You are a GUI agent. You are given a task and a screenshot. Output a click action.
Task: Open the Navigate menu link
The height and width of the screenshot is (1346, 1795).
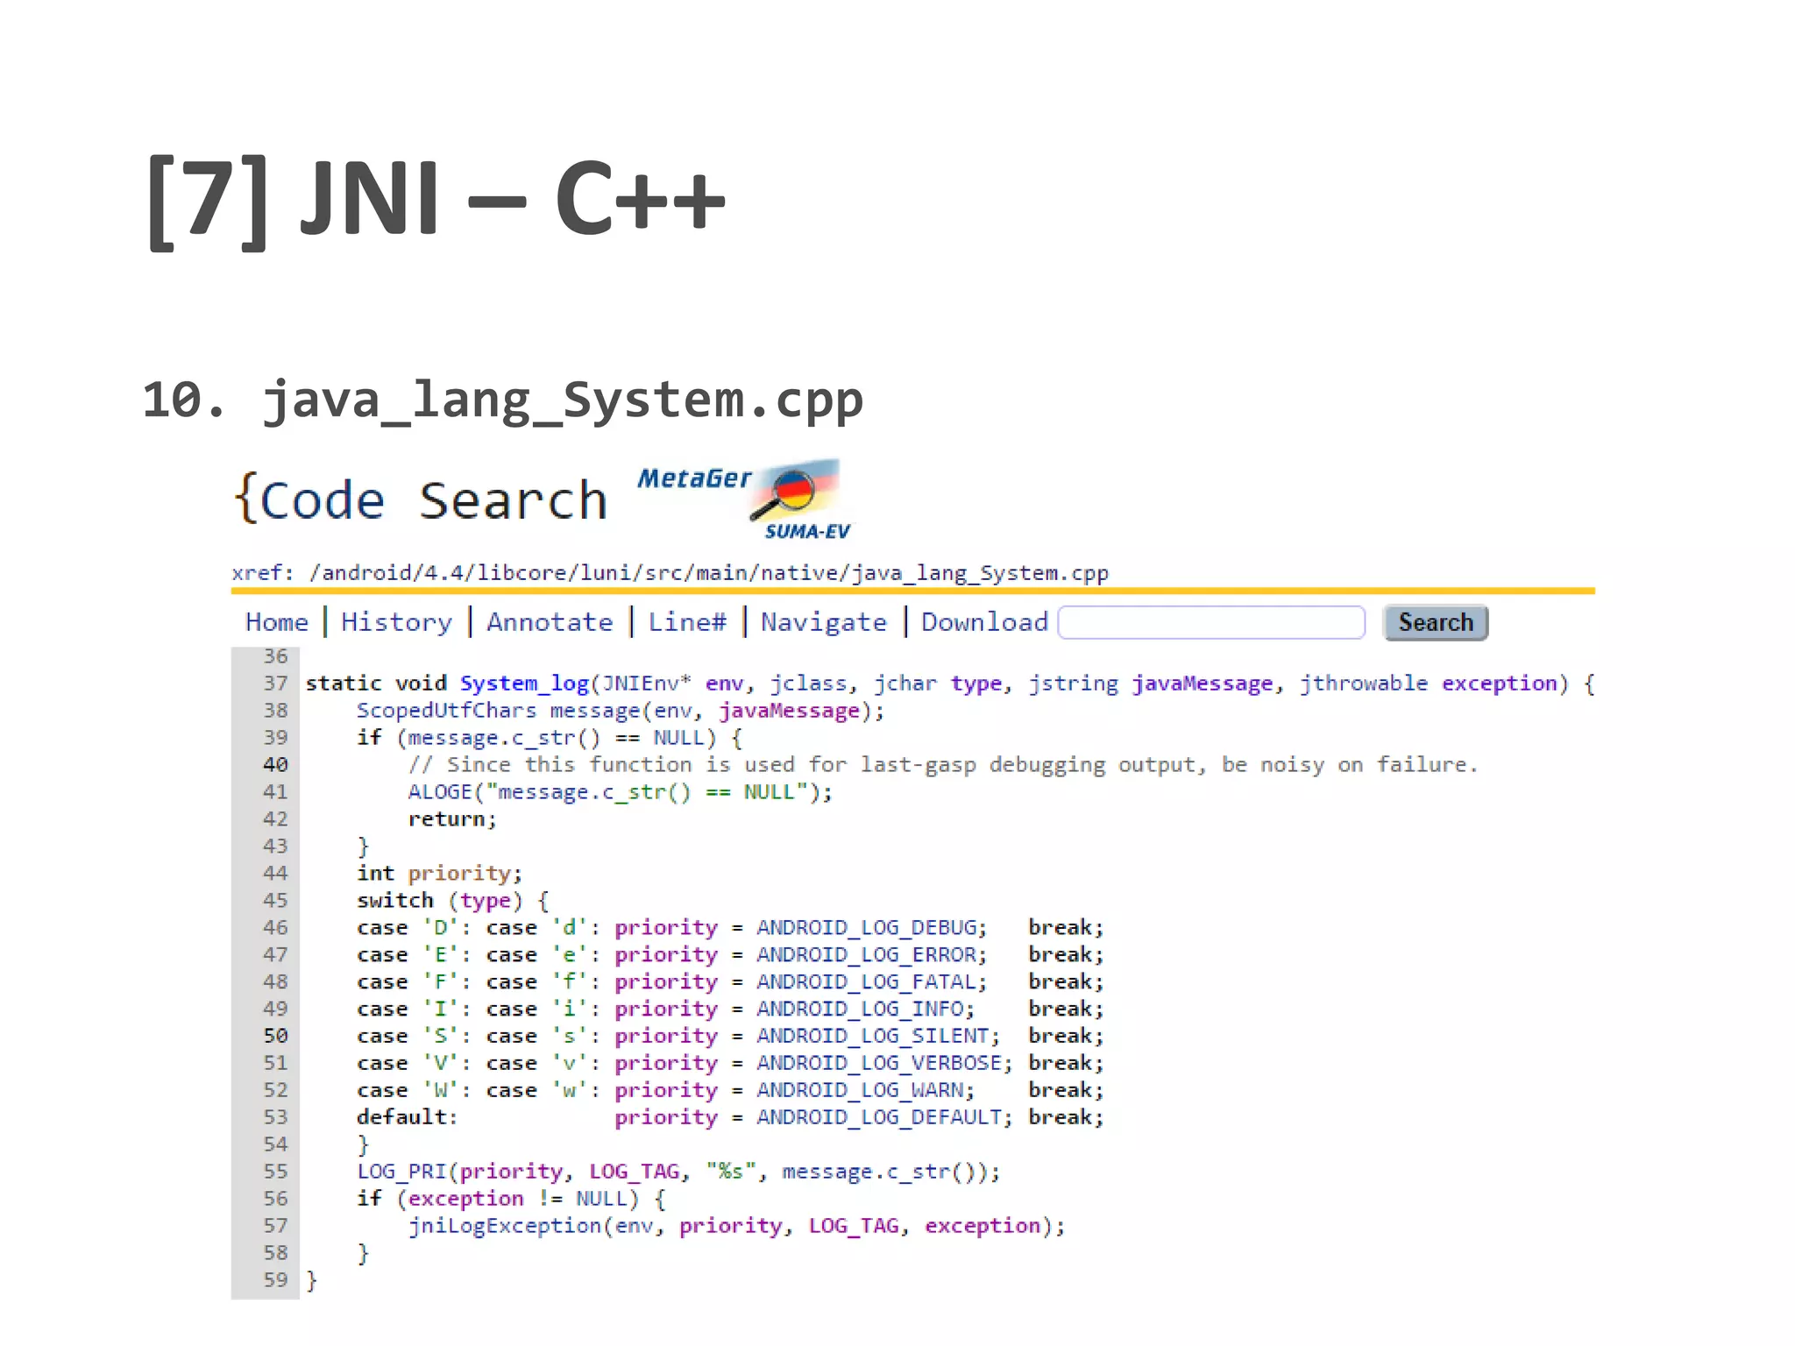(x=824, y=622)
